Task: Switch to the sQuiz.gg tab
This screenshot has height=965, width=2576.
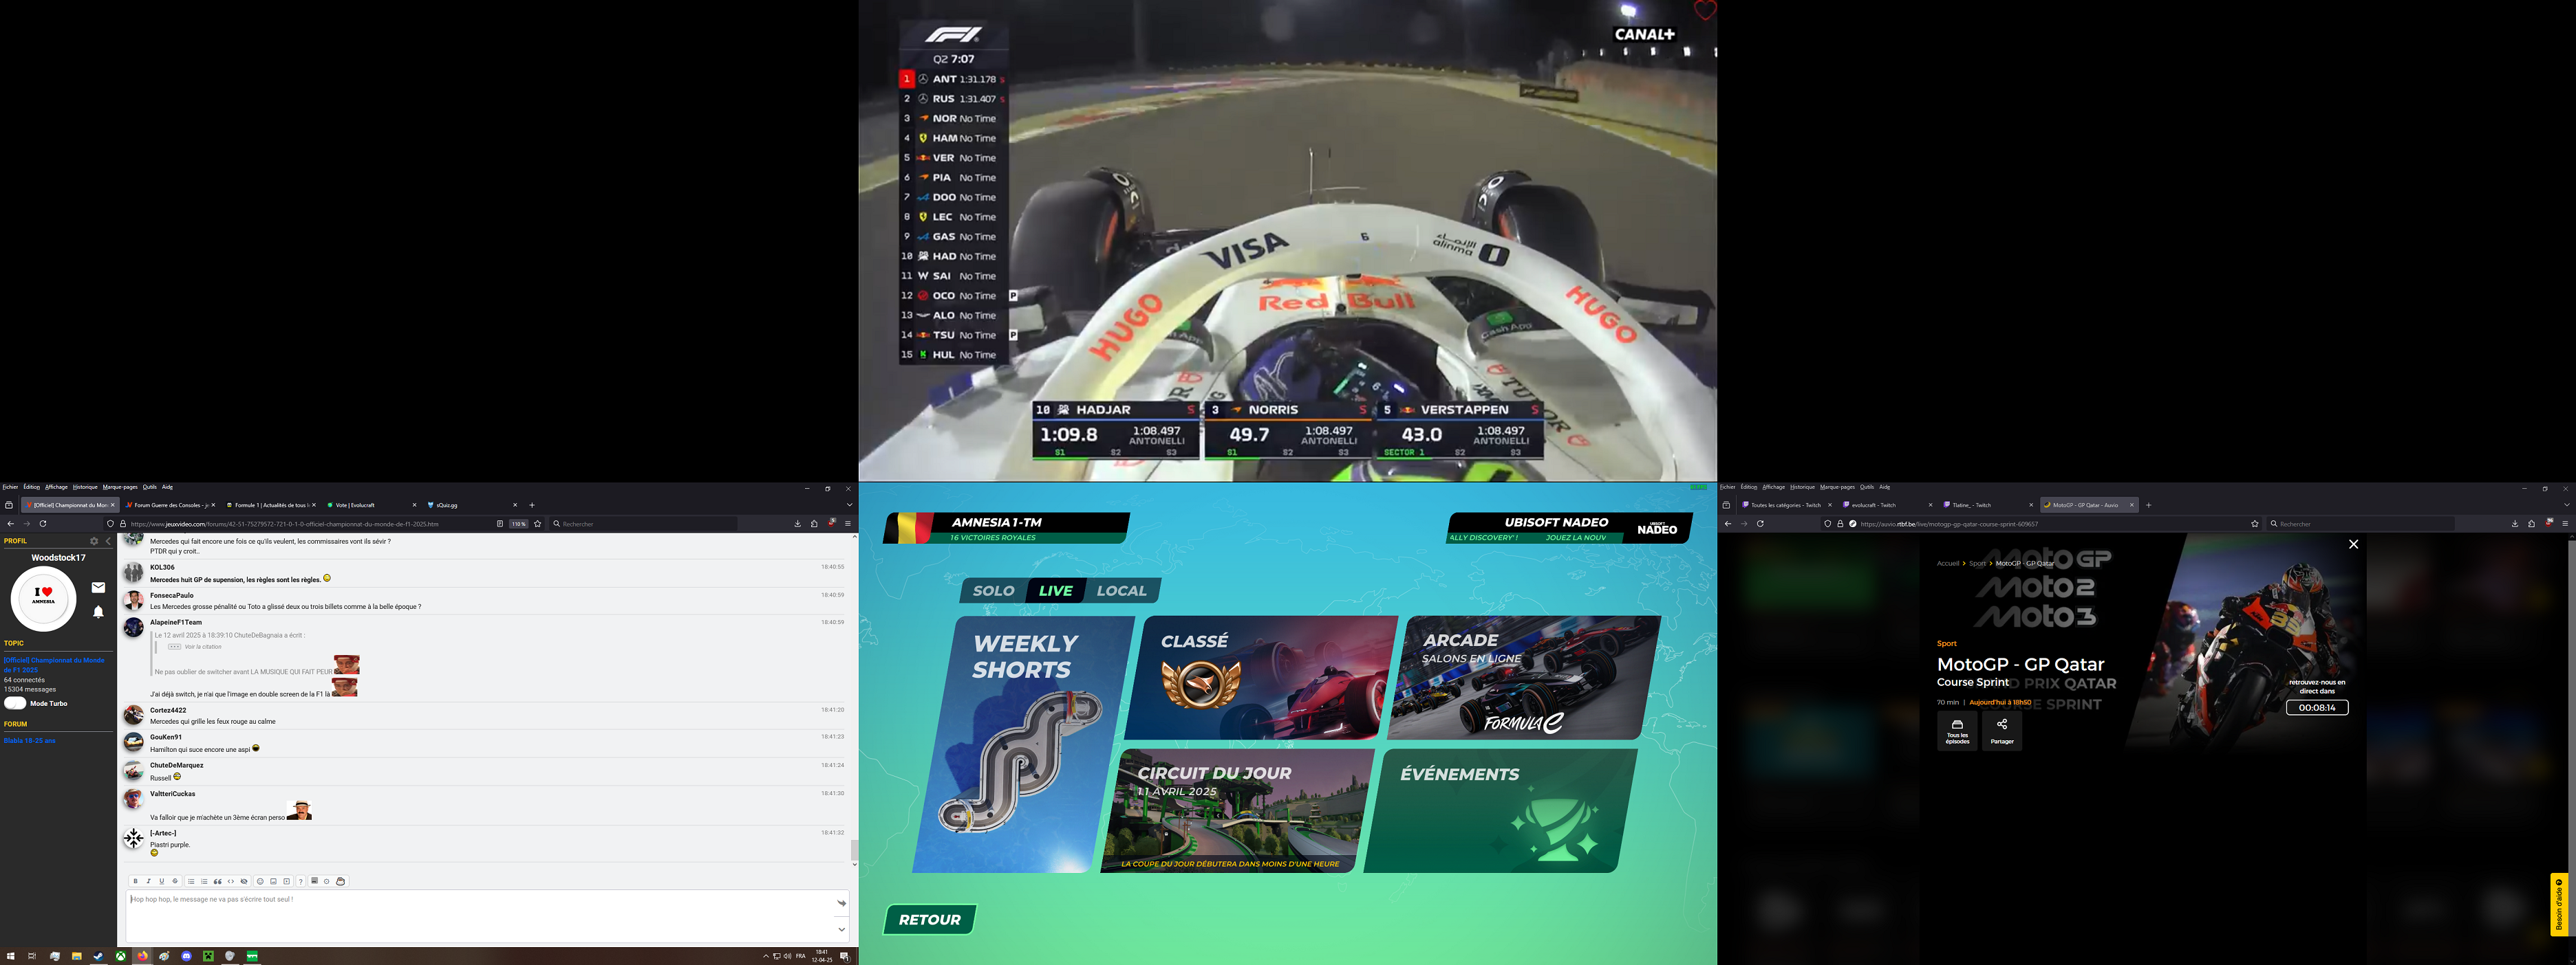Action: click(x=472, y=505)
